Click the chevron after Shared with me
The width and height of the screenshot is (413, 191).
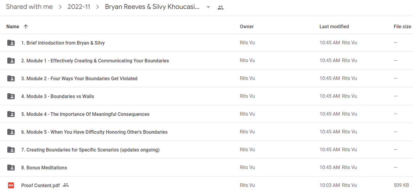coord(60,7)
